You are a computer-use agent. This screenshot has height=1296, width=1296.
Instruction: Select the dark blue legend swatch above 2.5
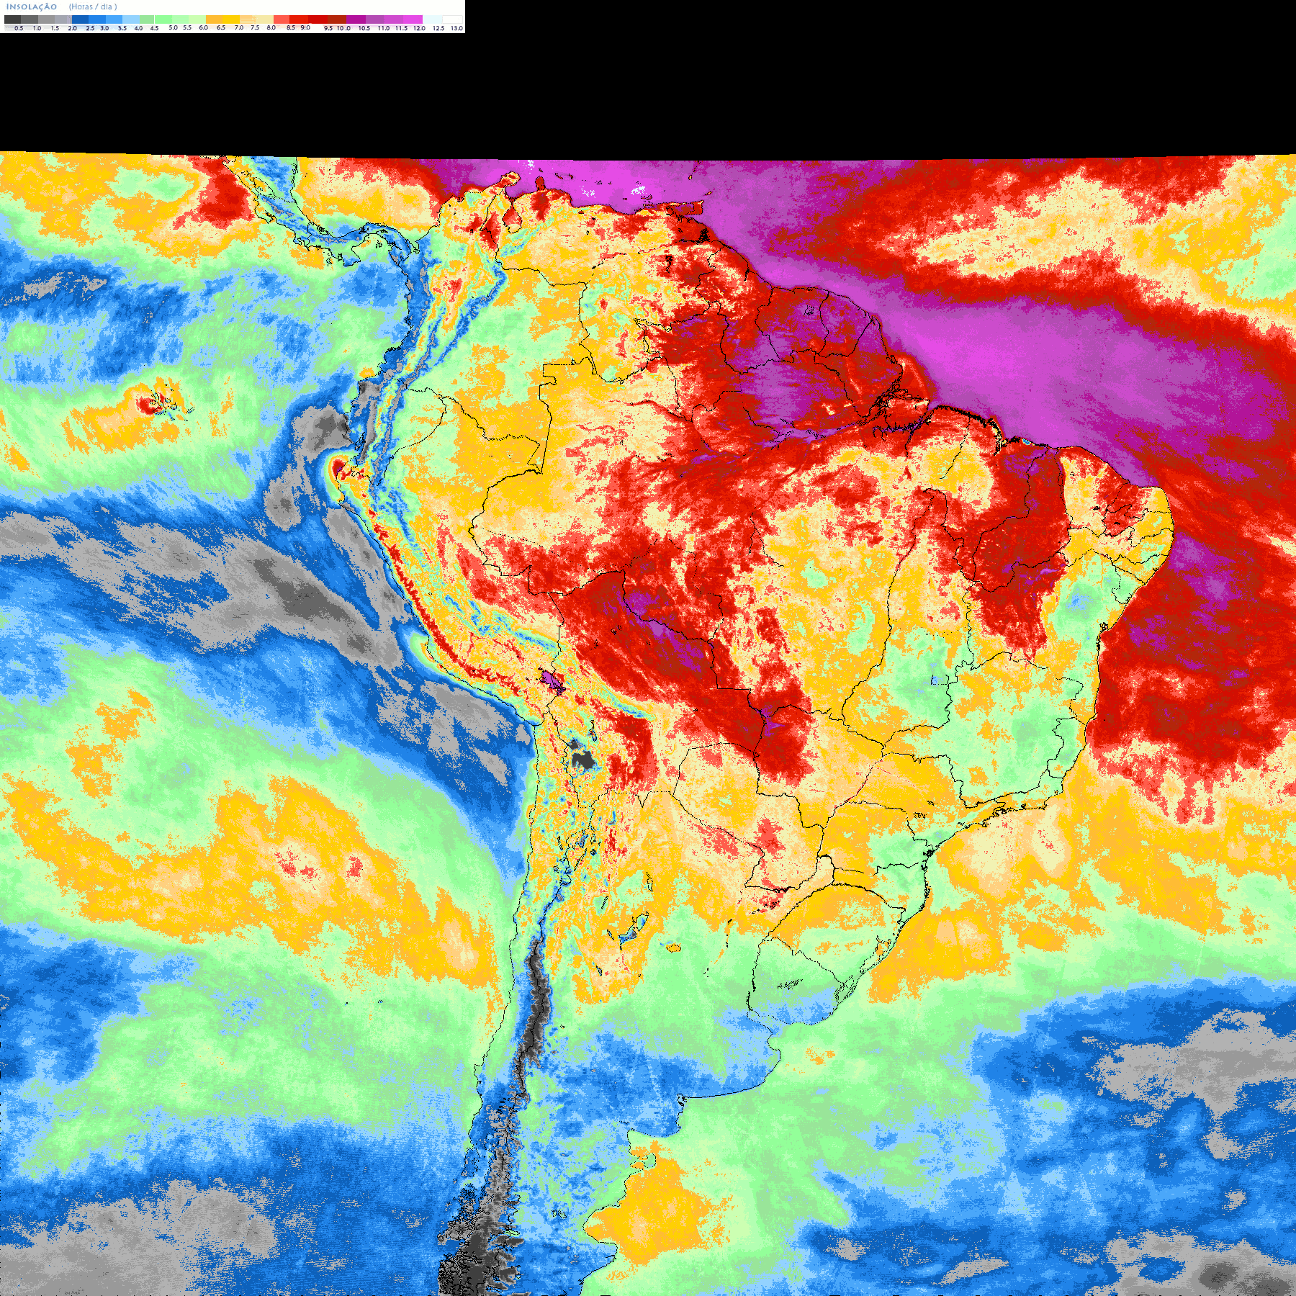[x=80, y=19]
